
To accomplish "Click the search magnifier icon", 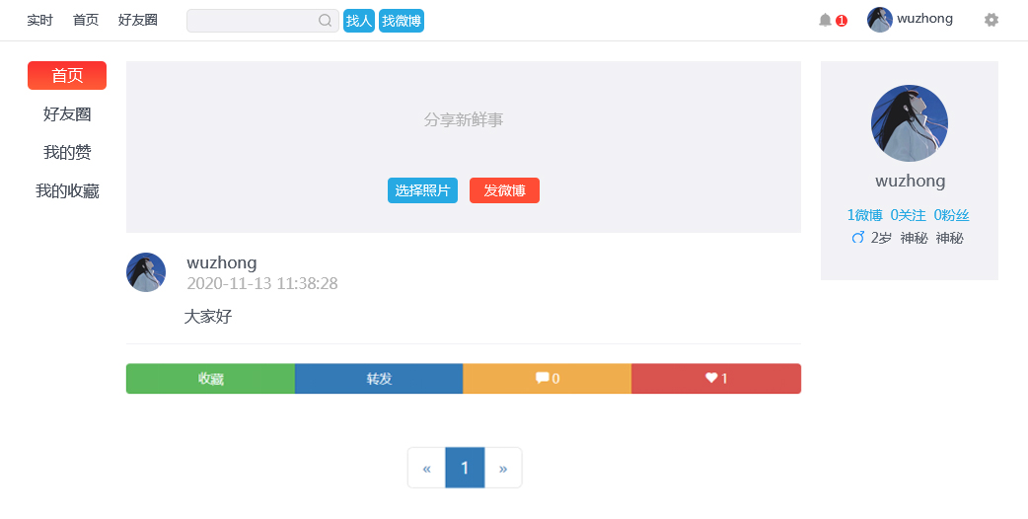I will coord(325,21).
